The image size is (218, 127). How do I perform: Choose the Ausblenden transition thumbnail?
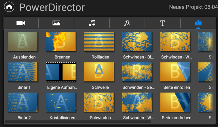(x=23, y=41)
